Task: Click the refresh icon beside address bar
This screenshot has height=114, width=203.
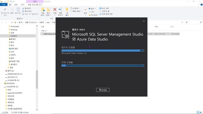Action: pos(187,22)
